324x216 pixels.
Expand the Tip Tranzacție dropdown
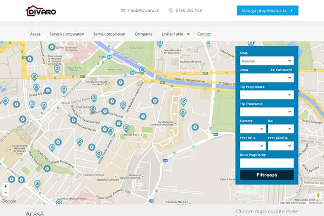(267, 112)
